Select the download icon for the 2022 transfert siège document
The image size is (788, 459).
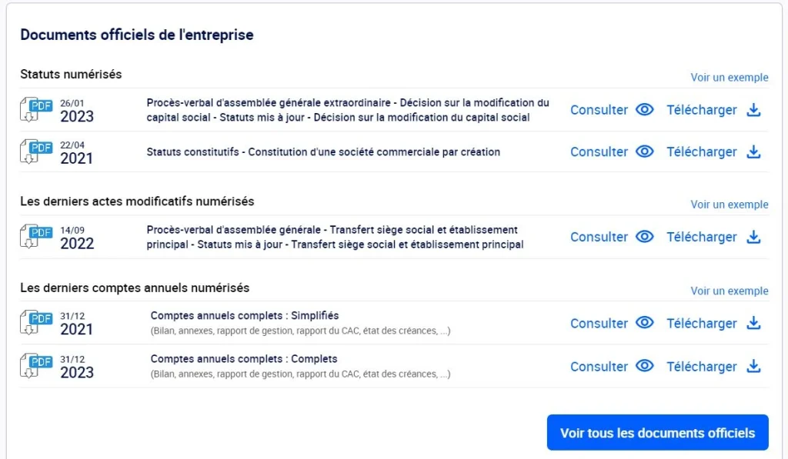click(x=753, y=237)
